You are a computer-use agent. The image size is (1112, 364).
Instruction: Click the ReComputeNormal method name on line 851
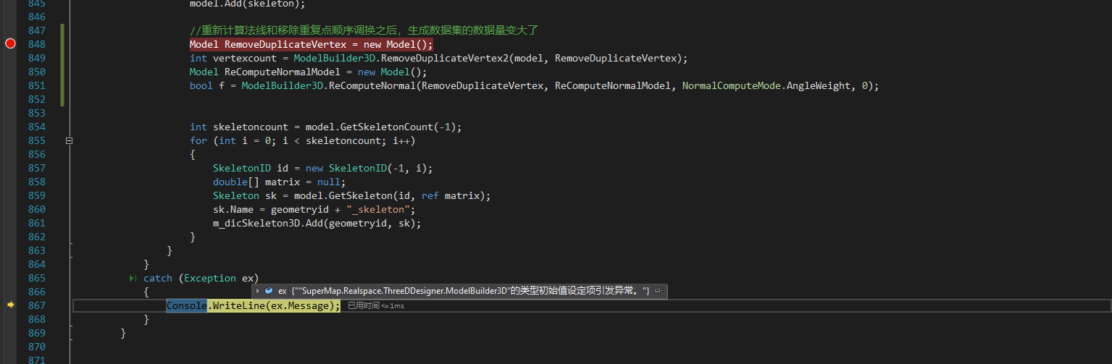point(372,85)
